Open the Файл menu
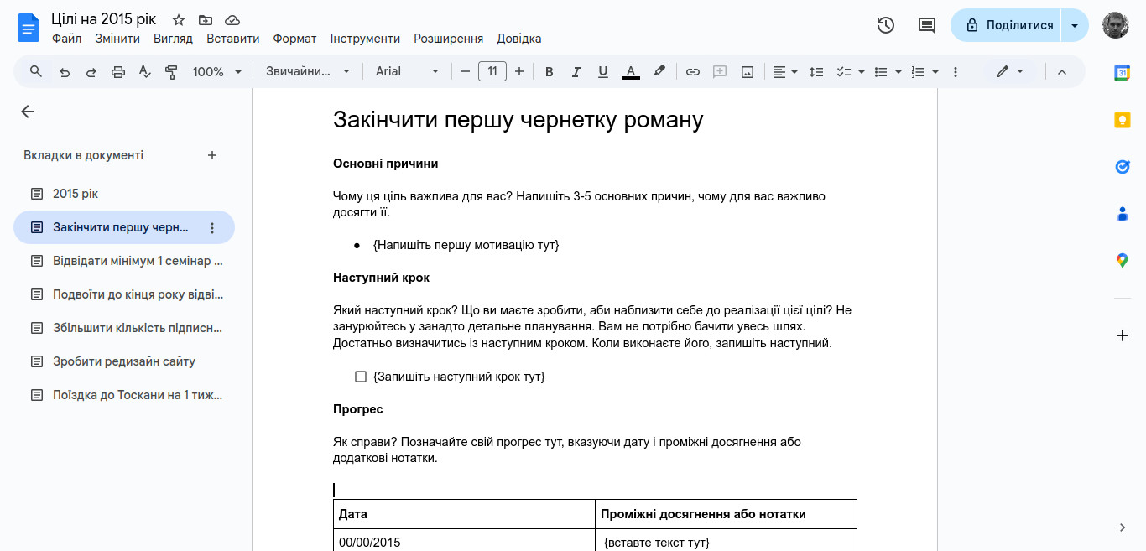1146x551 pixels. coord(66,39)
